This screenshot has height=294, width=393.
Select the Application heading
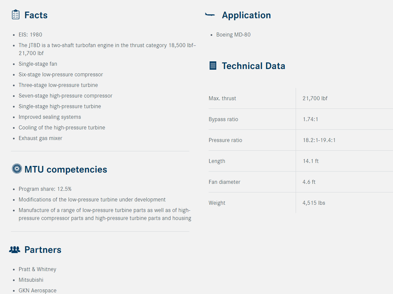pyautogui.click(x=246, y=15)
